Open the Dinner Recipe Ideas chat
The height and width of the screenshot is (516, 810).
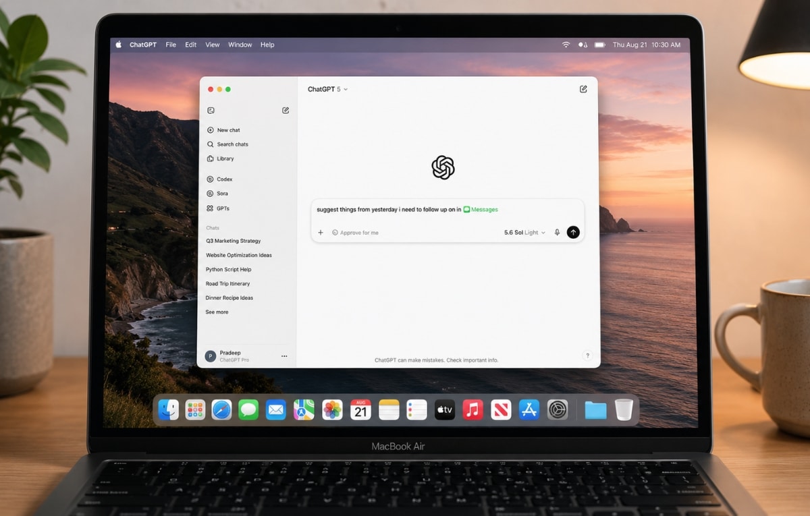pos(230,297)
